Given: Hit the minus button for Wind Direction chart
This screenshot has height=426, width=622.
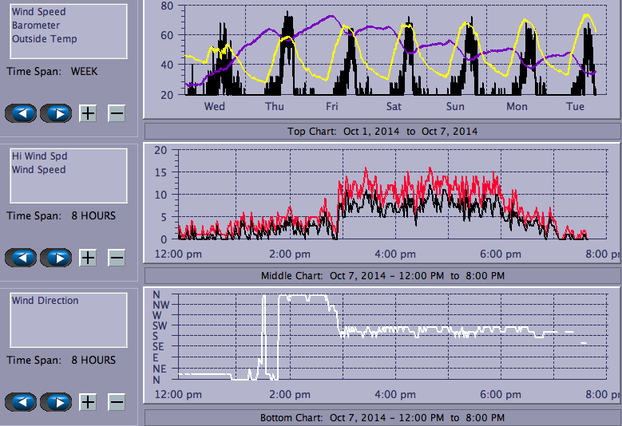Looking at the screenshot, I should tap(117, 401).
